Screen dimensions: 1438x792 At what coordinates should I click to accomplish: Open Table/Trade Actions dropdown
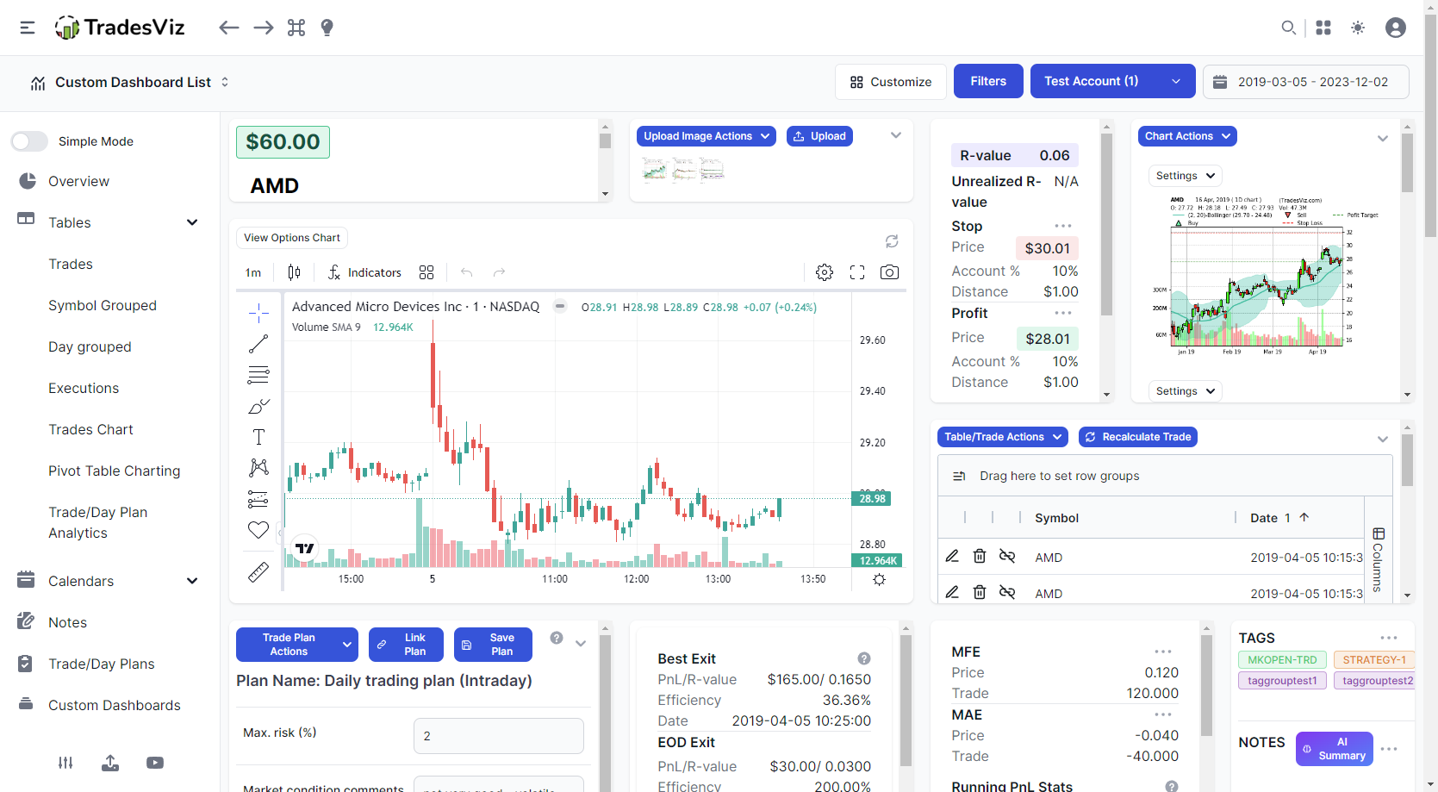[1003, 437]
